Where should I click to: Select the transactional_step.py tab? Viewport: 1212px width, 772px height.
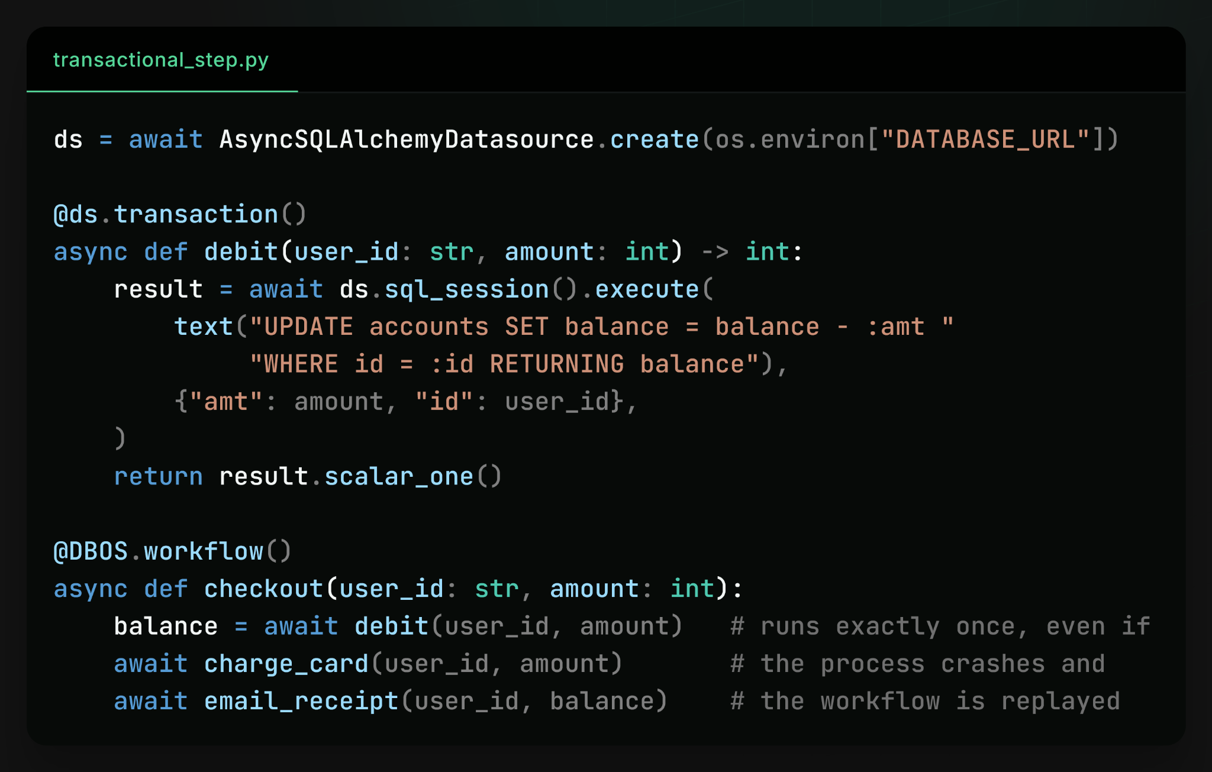(161, 60)
